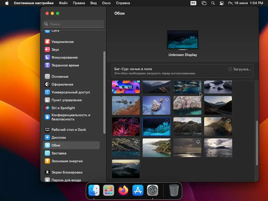268x201 pixels.
Task: Open the Системные настройки app menu
Action: click(34, 3)
